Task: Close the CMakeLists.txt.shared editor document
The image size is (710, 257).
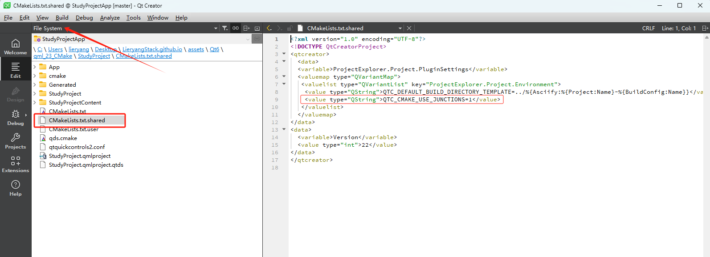Action: [x=409, y=28]
